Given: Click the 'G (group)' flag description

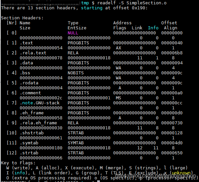Looking at the screenshot, I should (87, 173).
